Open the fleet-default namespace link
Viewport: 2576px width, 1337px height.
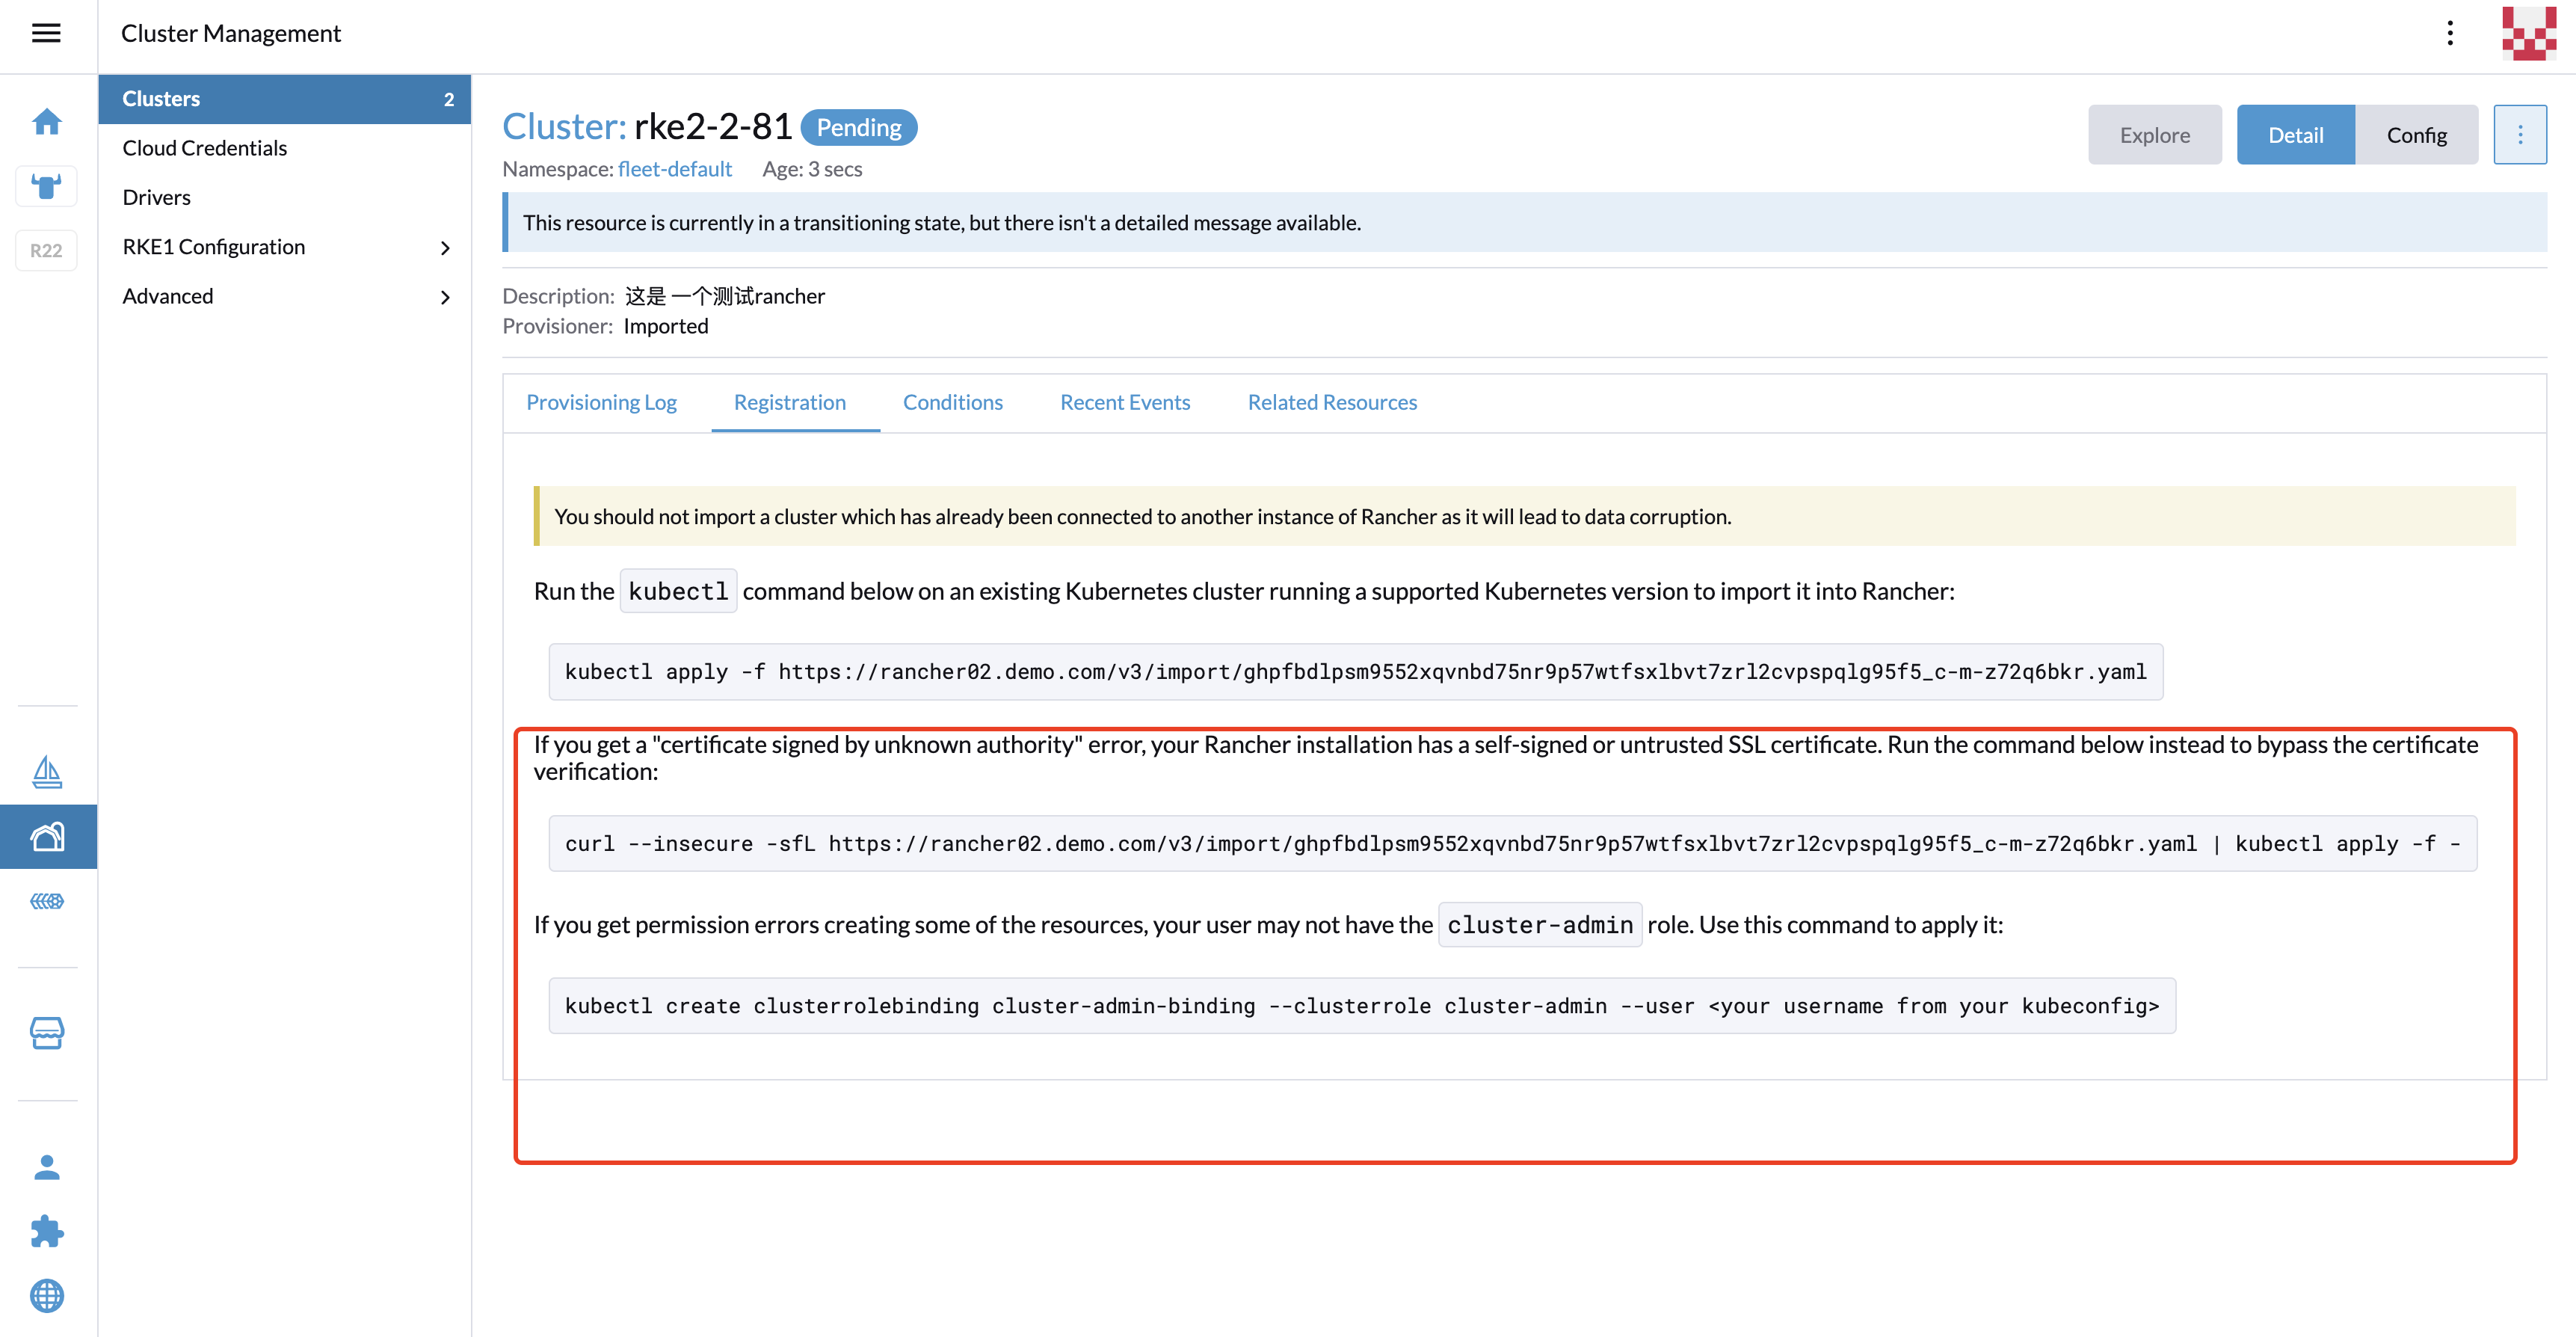675,169
